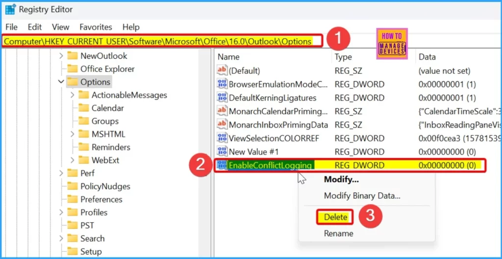The height and width of the screenshot is (259, 502).
Task: Select the EnableConflictLogging value name
Action: pyautogui.click(x=270, y=165)
